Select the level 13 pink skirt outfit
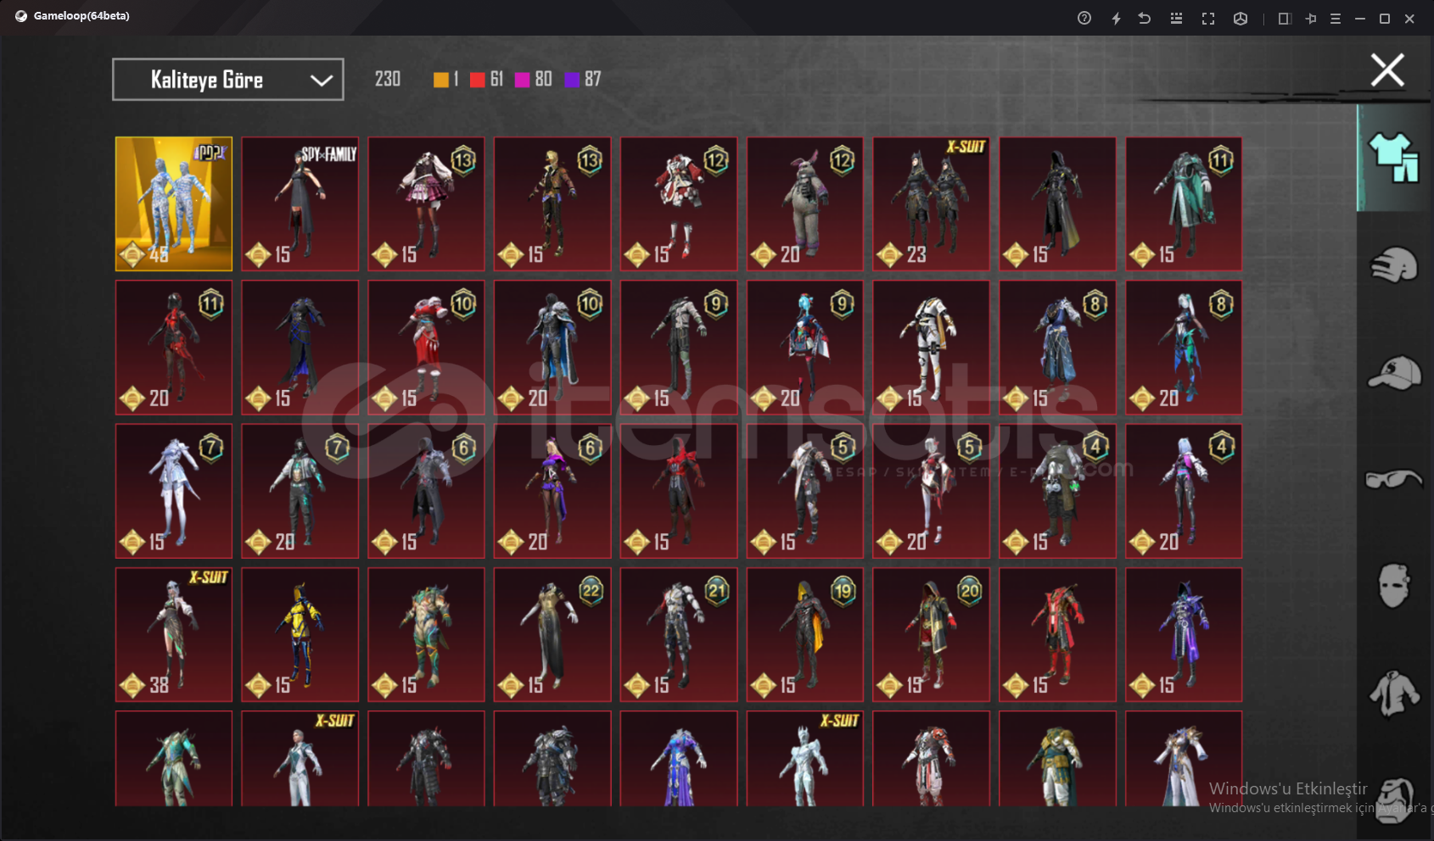This screenshot has width=1434, height=841. 426,204
